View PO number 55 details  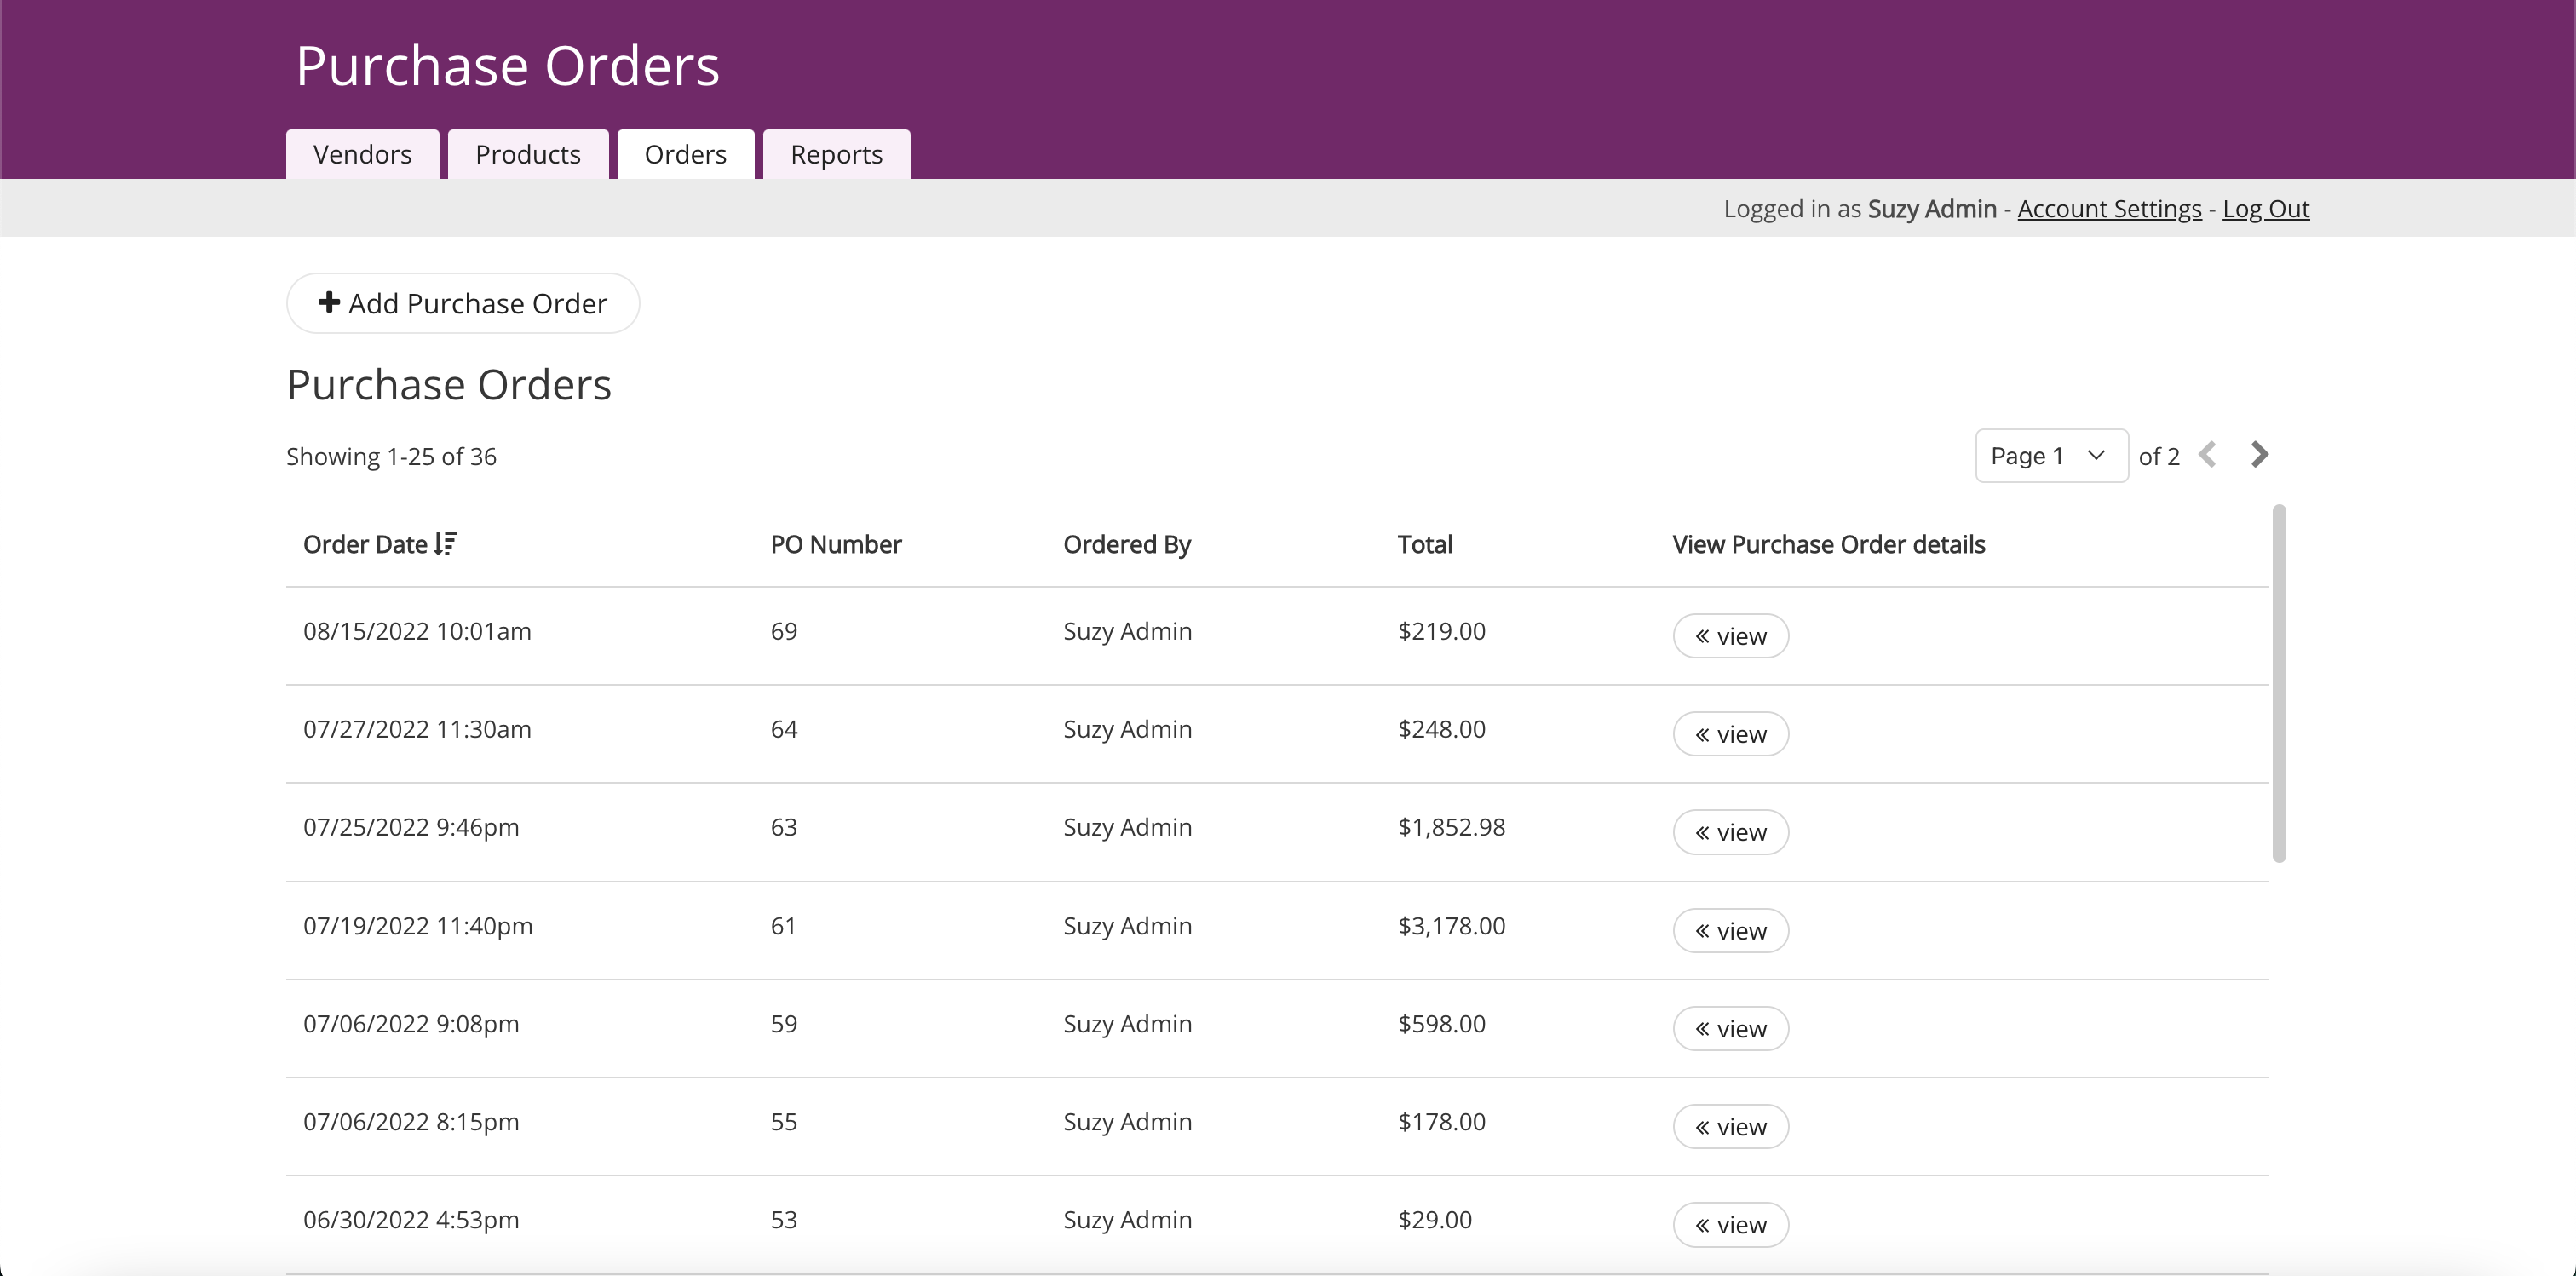[1730, 1127]
